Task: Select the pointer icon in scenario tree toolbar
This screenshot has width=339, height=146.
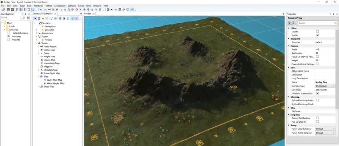Action: pyautogui.click(x=35, y=19)
